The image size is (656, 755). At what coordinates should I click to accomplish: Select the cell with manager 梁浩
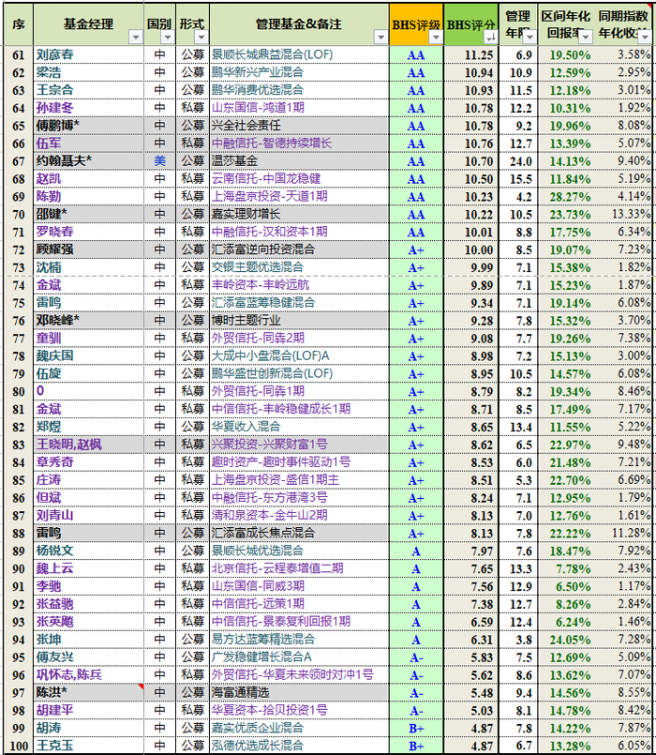(x=88, y=73)
